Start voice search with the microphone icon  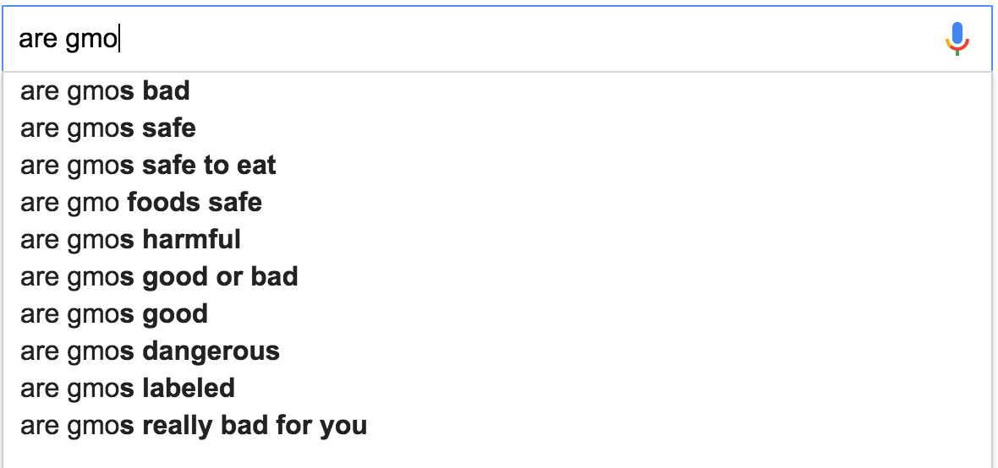click(957, 39)
